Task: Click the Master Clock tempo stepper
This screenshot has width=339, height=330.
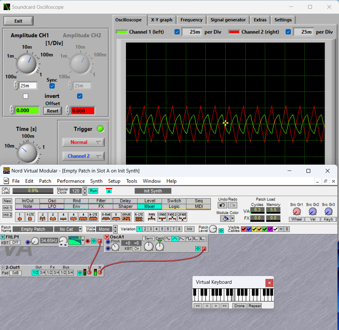Action: tap(85, 191)
